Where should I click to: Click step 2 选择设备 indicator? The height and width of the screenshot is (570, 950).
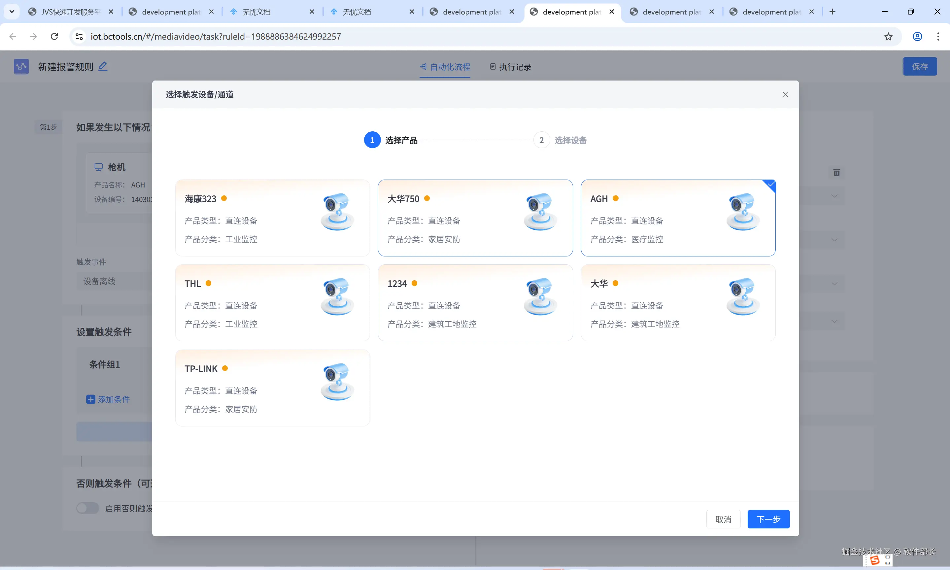[x=541, y=140]
